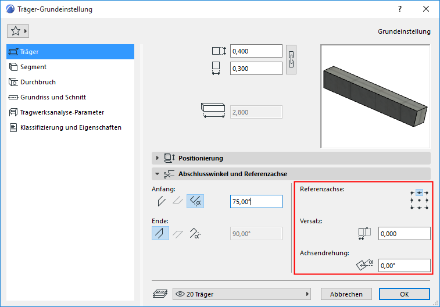Click the Abbrechen button
Screen dimensions: 440x307
346,294
